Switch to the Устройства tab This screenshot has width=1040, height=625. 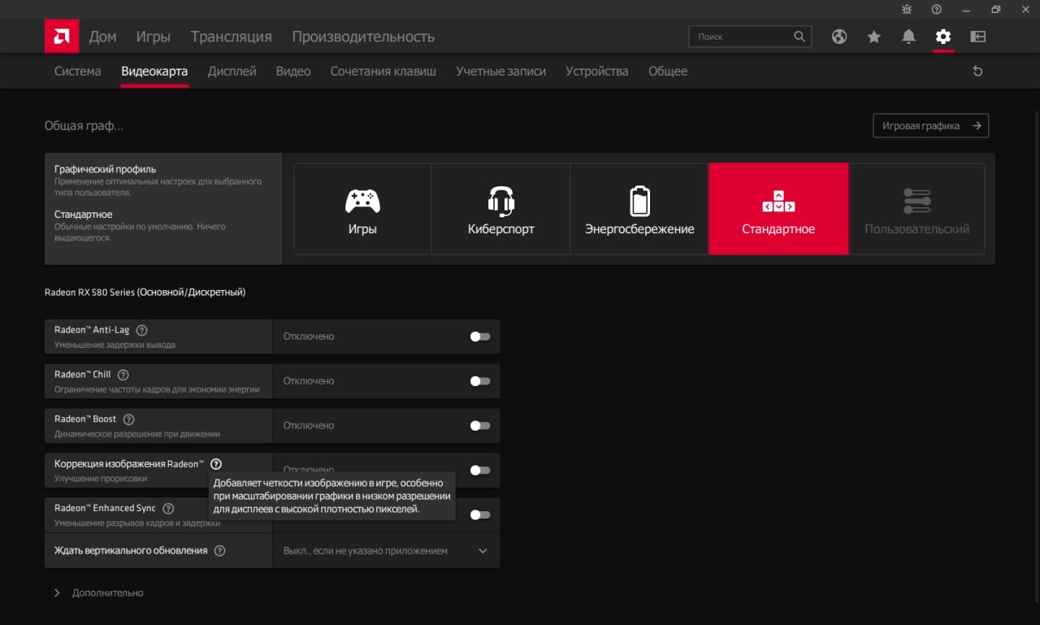pos(597,72)
